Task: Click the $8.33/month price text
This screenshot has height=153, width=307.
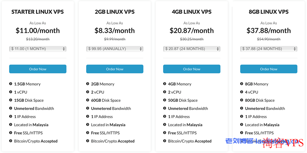Action: pos(115,31)
